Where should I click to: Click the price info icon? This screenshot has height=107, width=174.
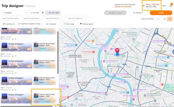click(x=144, y=5)
